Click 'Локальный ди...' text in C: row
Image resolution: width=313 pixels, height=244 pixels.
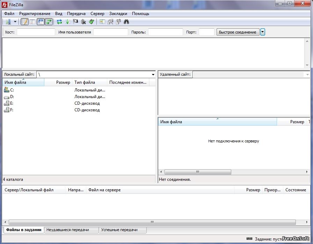pyautogui.click(x=90, y=90)
